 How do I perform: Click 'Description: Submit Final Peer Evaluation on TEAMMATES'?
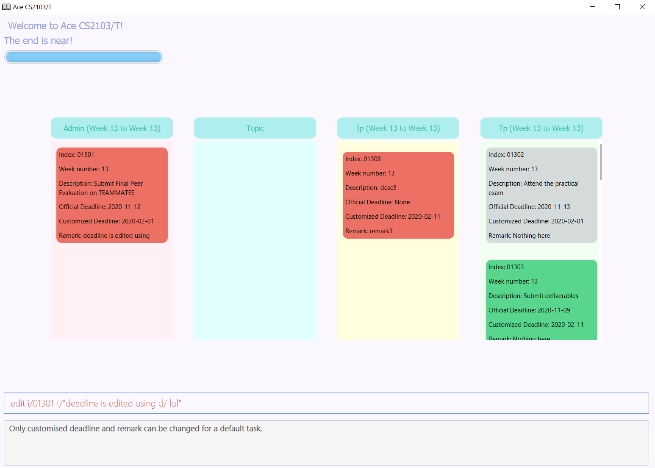tap(101, 188)
